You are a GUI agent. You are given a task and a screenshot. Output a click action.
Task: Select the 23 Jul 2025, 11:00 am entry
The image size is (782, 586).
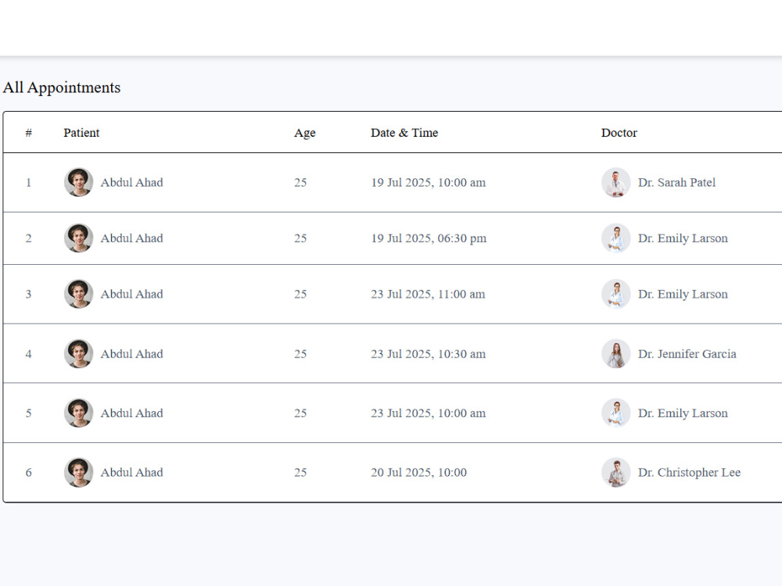428,294
